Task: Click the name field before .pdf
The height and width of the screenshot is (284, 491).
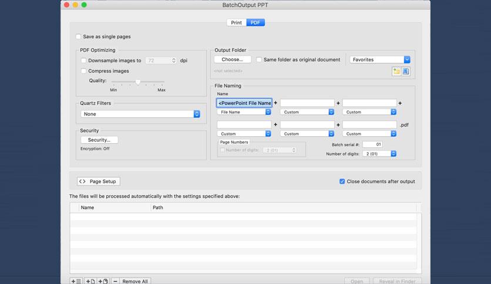Action: [x=369, y=124]
